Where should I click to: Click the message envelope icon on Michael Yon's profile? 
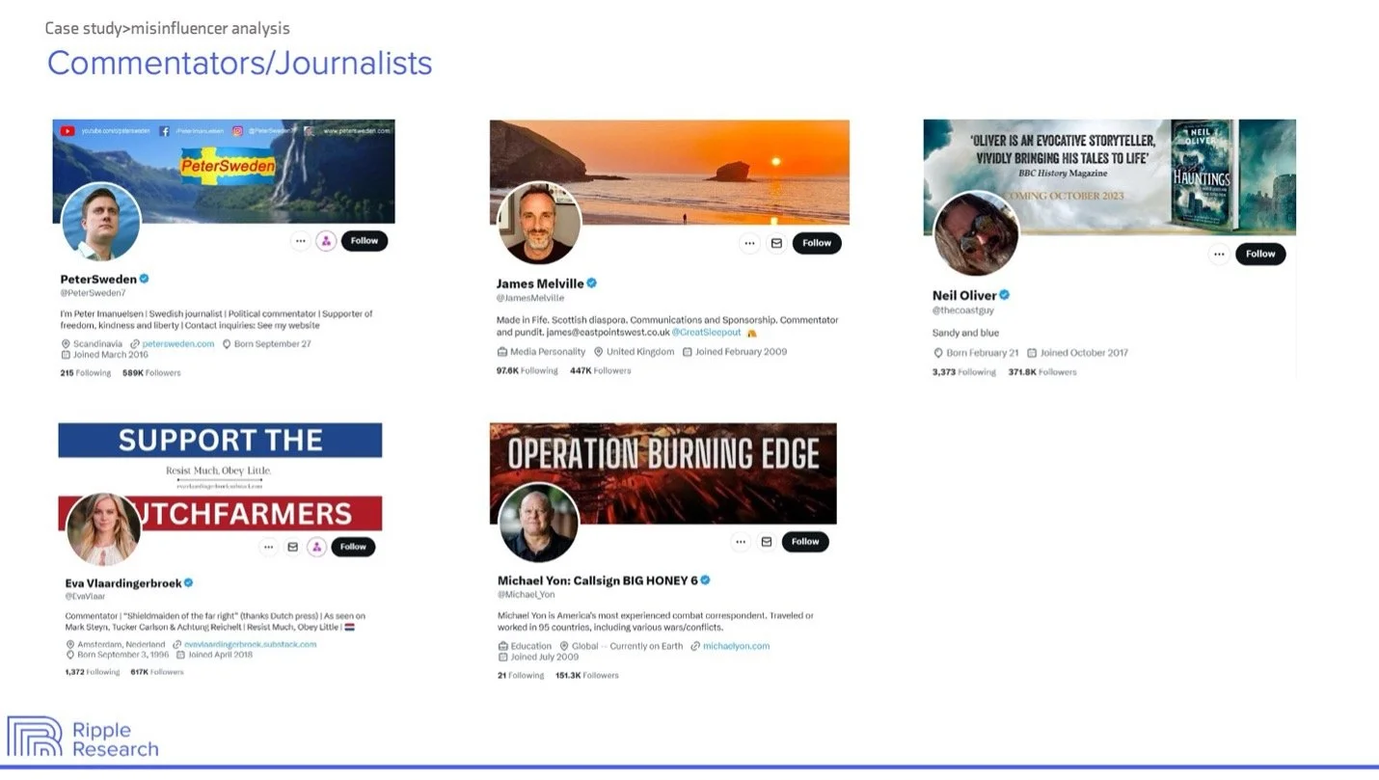pos(767,542)
